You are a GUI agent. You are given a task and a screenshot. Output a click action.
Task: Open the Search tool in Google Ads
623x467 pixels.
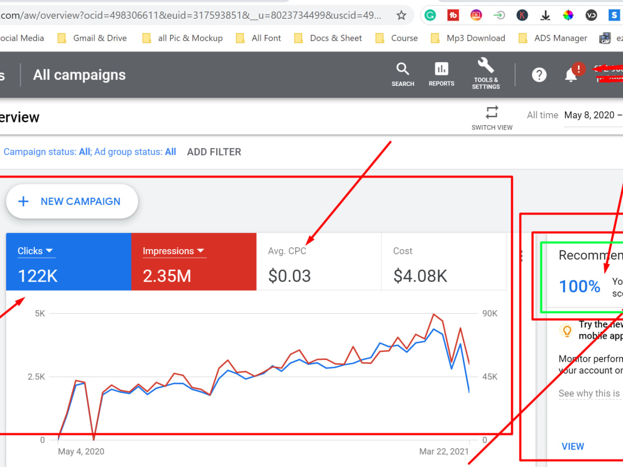[403, 75]
